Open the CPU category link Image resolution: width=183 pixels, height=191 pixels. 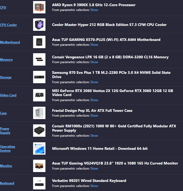(x=3, y=7)
